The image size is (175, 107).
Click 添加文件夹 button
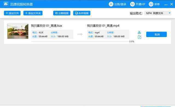point(33,13)
